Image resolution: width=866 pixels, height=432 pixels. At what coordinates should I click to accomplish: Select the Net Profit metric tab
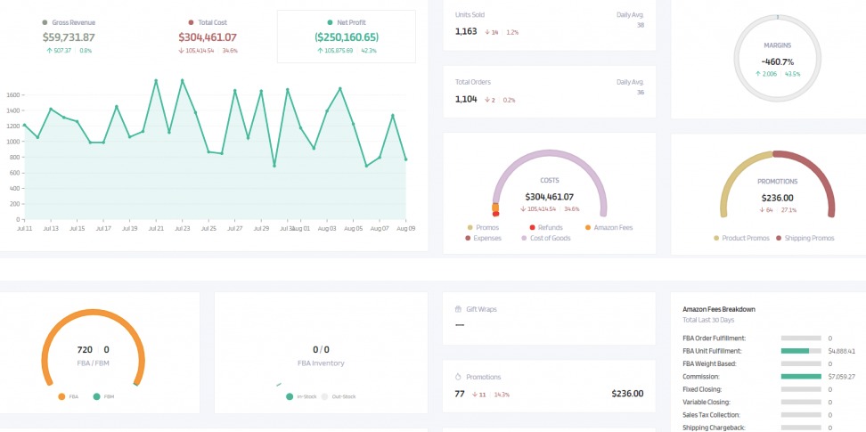point(346,37)
